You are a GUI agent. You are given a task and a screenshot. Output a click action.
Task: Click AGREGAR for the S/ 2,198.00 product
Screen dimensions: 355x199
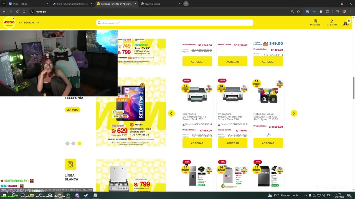(233, 62)
